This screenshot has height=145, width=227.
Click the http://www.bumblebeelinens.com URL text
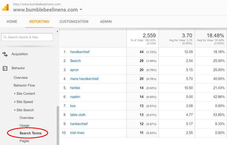[x=37, y=4]
